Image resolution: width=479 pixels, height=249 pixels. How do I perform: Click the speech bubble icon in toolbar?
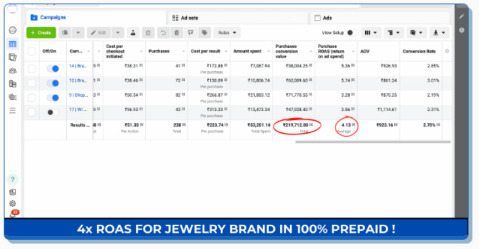tap(191, 33)
